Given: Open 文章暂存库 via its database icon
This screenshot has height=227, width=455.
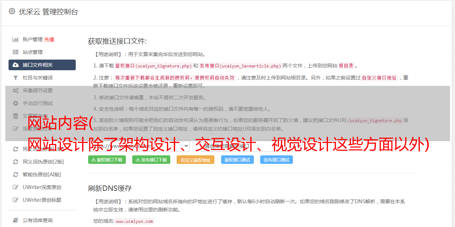Looking at the screenshot, I should click(16, 116).
